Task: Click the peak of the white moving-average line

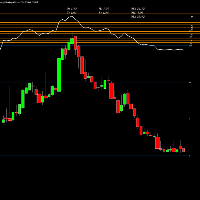Action: click(x=72, y=16)
